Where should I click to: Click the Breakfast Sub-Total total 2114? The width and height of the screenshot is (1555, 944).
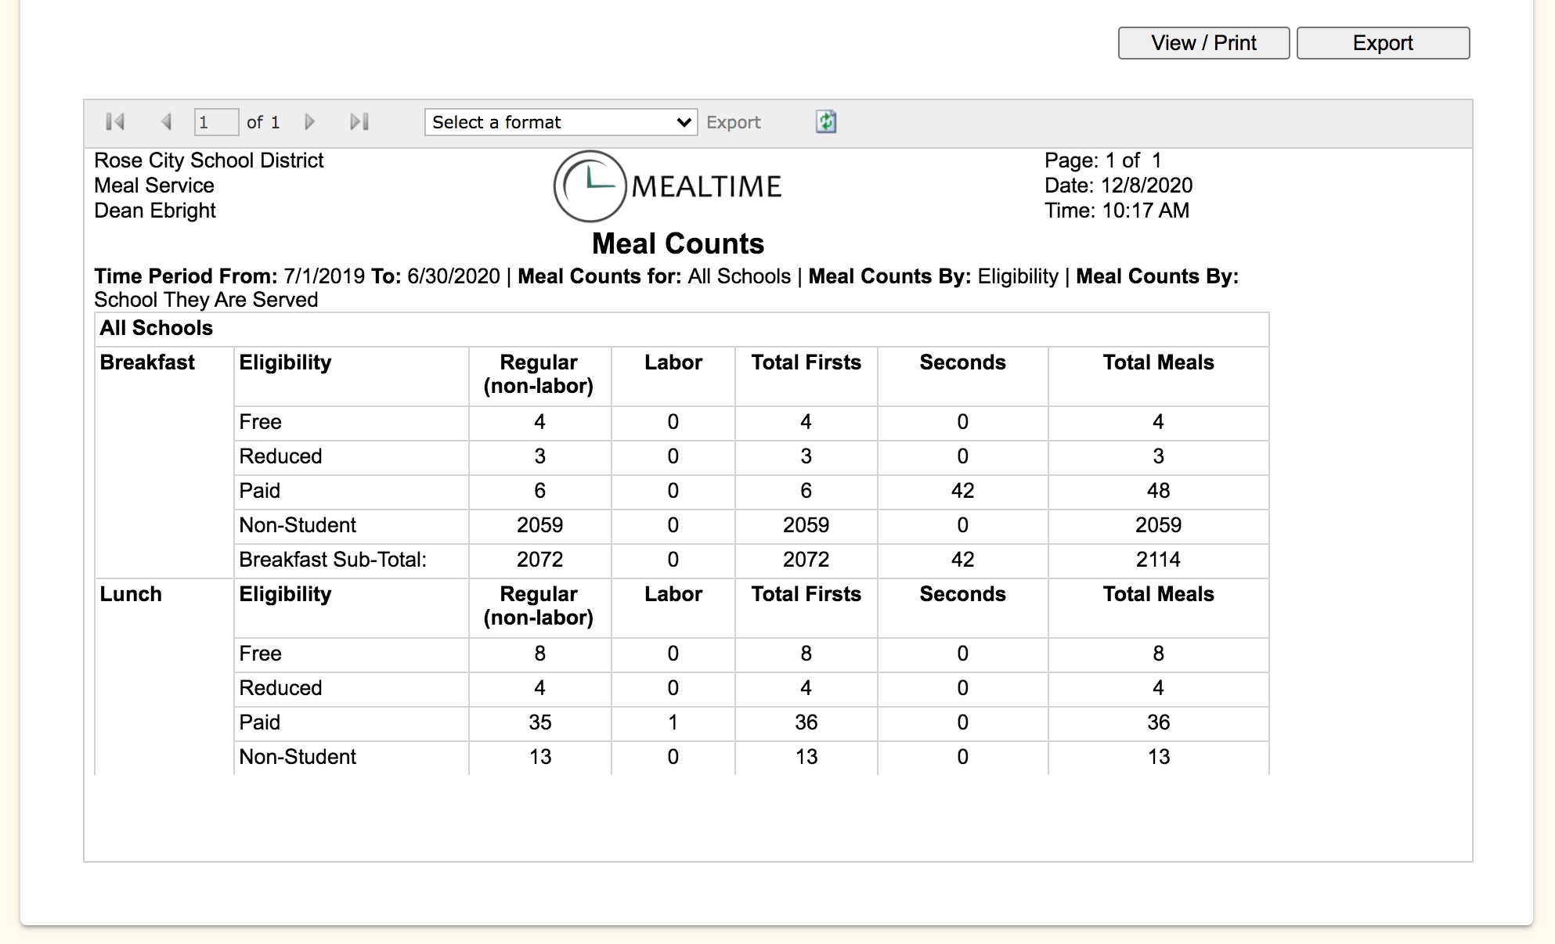pyautogui.click(x=1158, y=560)
